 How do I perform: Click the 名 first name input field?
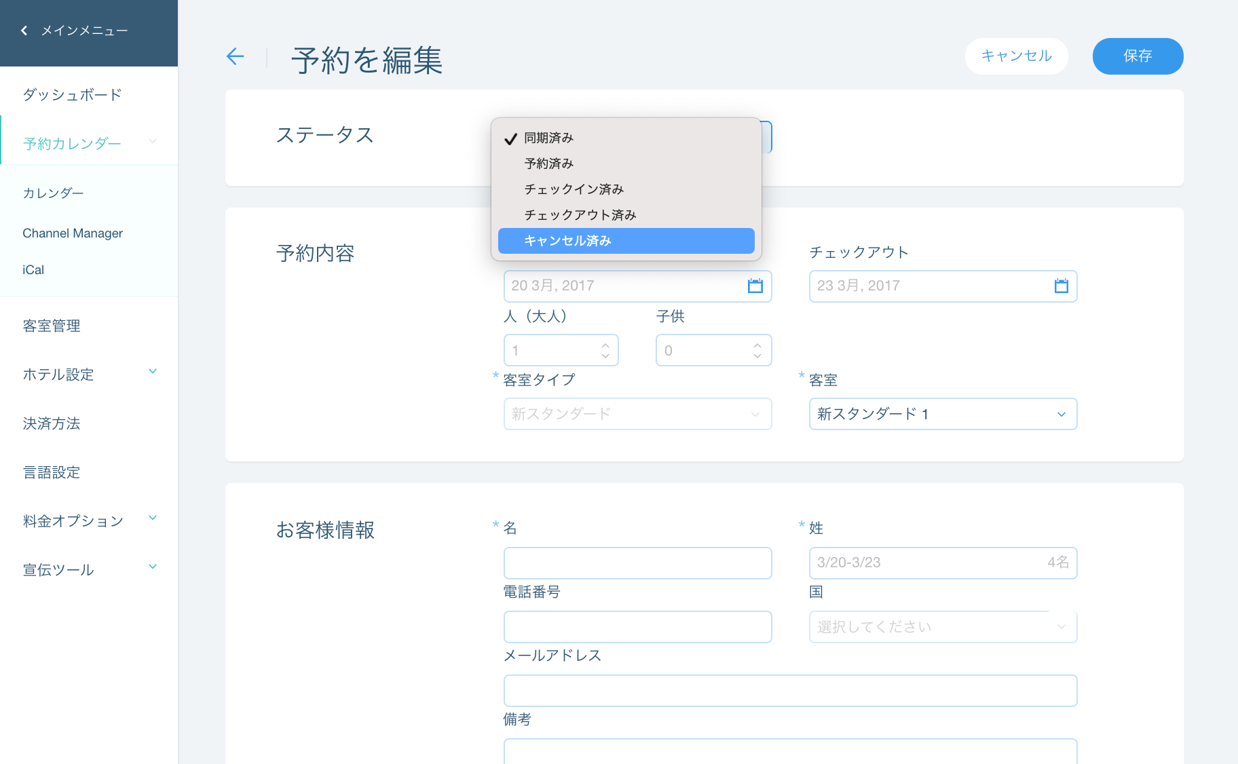click(x=637, y=563)
